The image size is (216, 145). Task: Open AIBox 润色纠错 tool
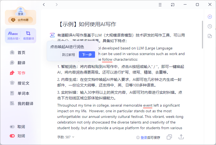click(13, 36)
